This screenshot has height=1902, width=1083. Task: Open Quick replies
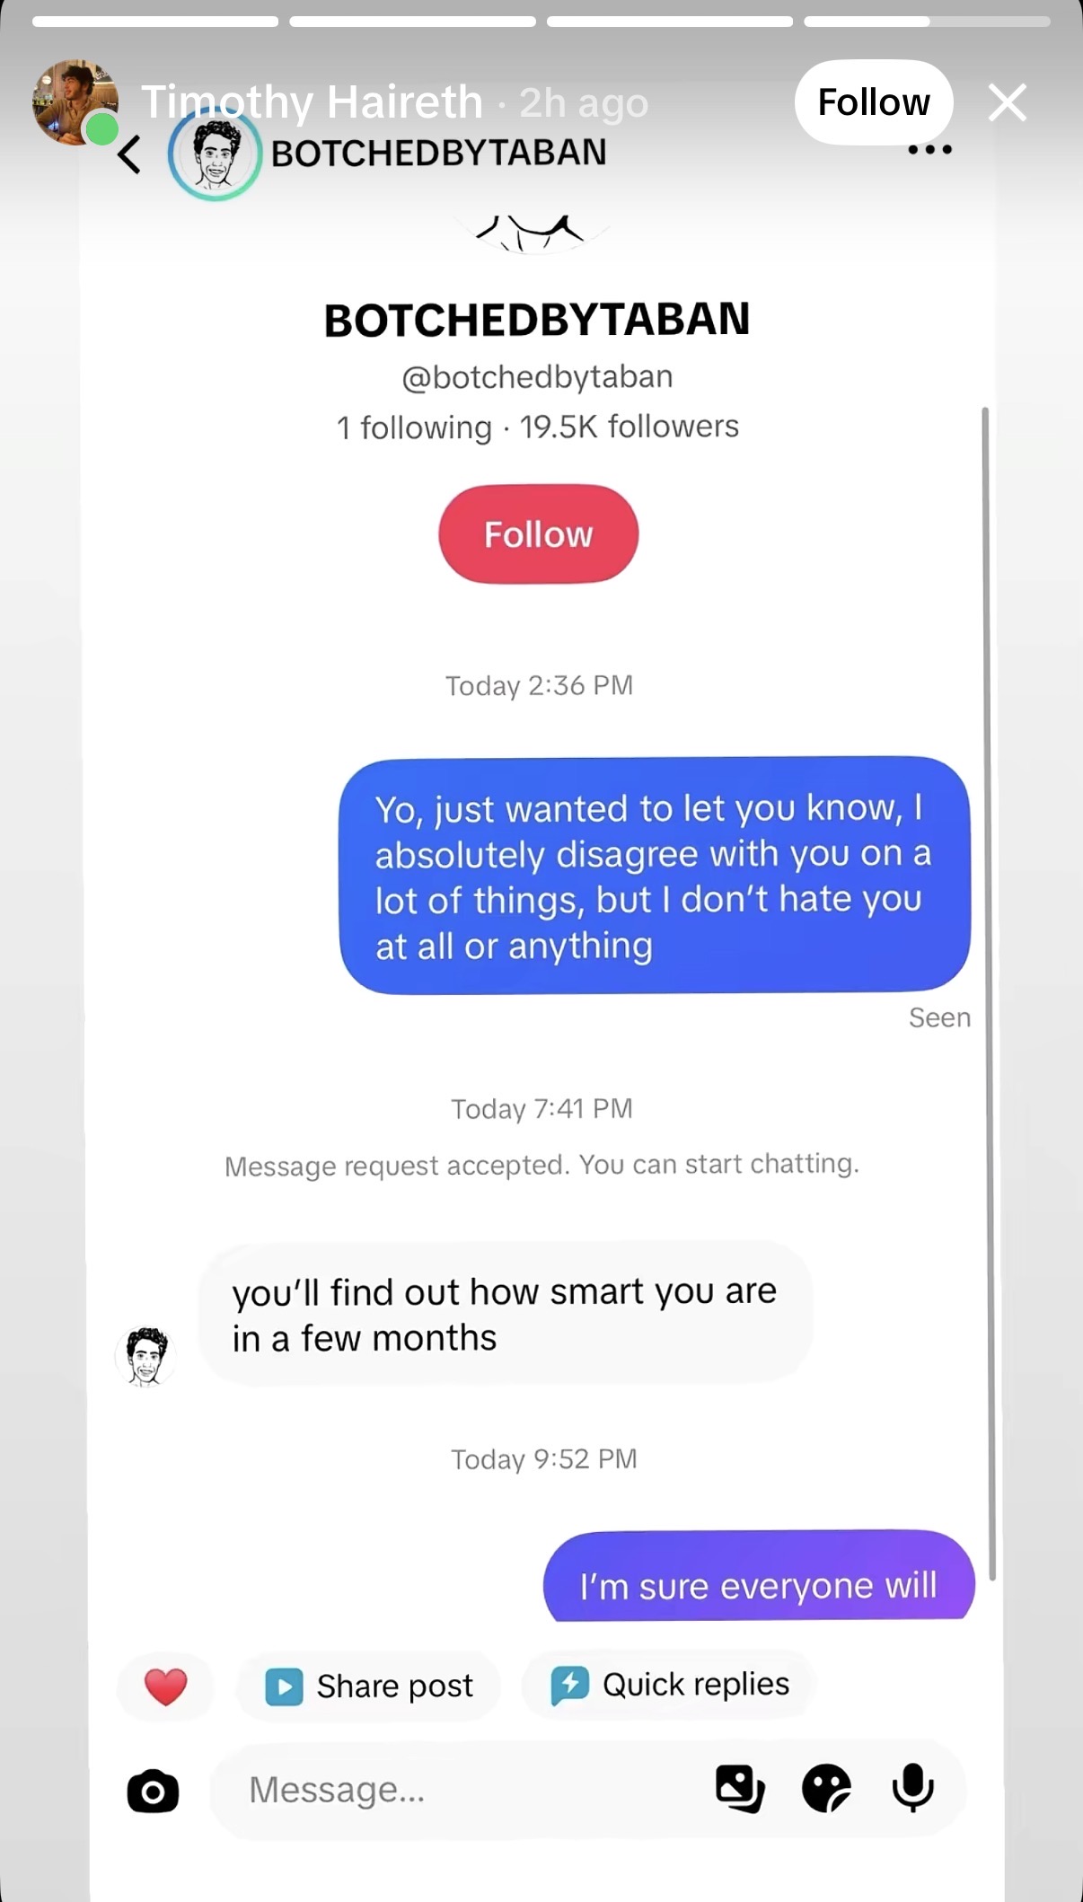pyautogui.click(x=669, y=1685)
